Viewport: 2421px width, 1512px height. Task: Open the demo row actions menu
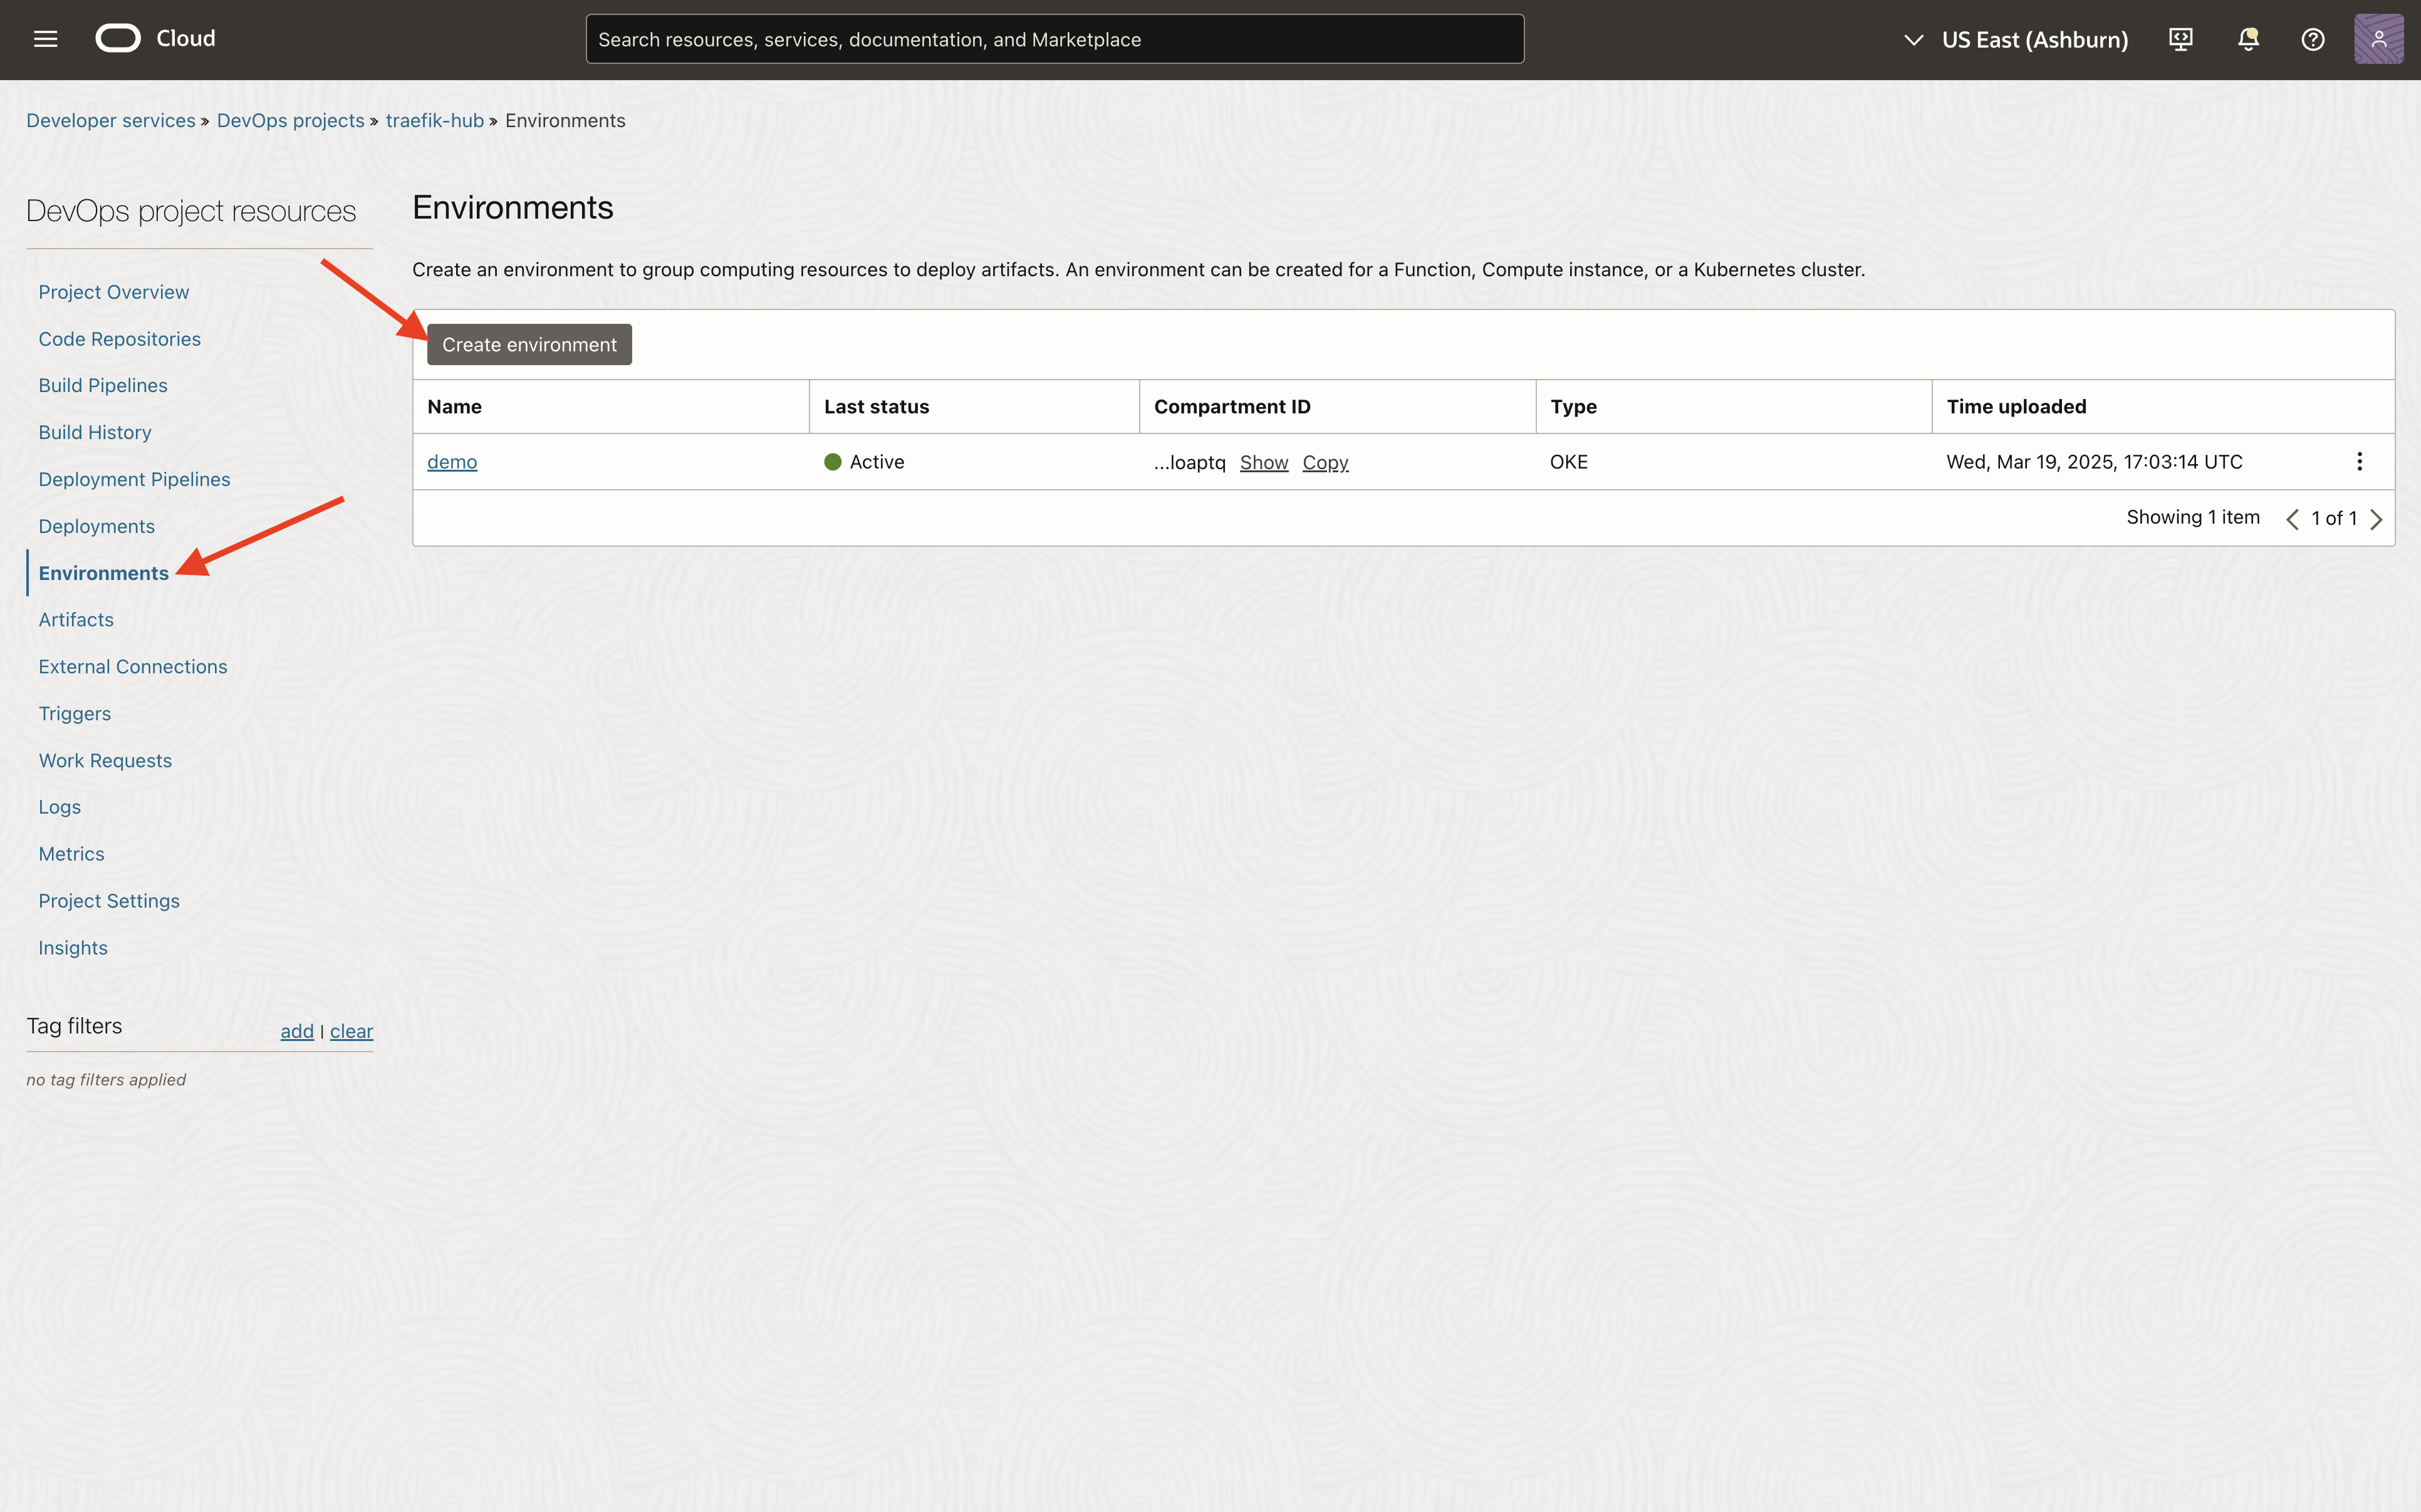(2359, 461)
